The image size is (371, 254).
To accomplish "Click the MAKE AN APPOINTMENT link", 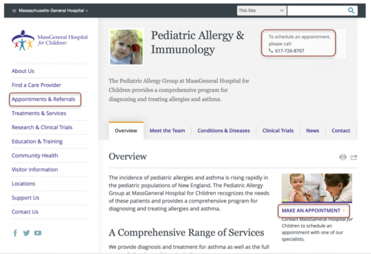I will pos(311,211).
